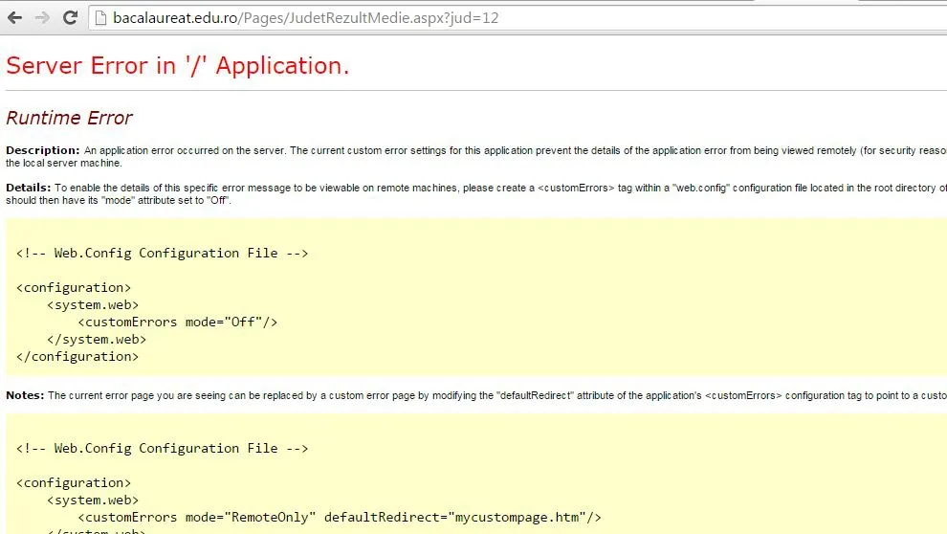This screenshot has height=534, width=947.
Task: Click the <system.web> opening tag under Details
Action: (93, 305)
